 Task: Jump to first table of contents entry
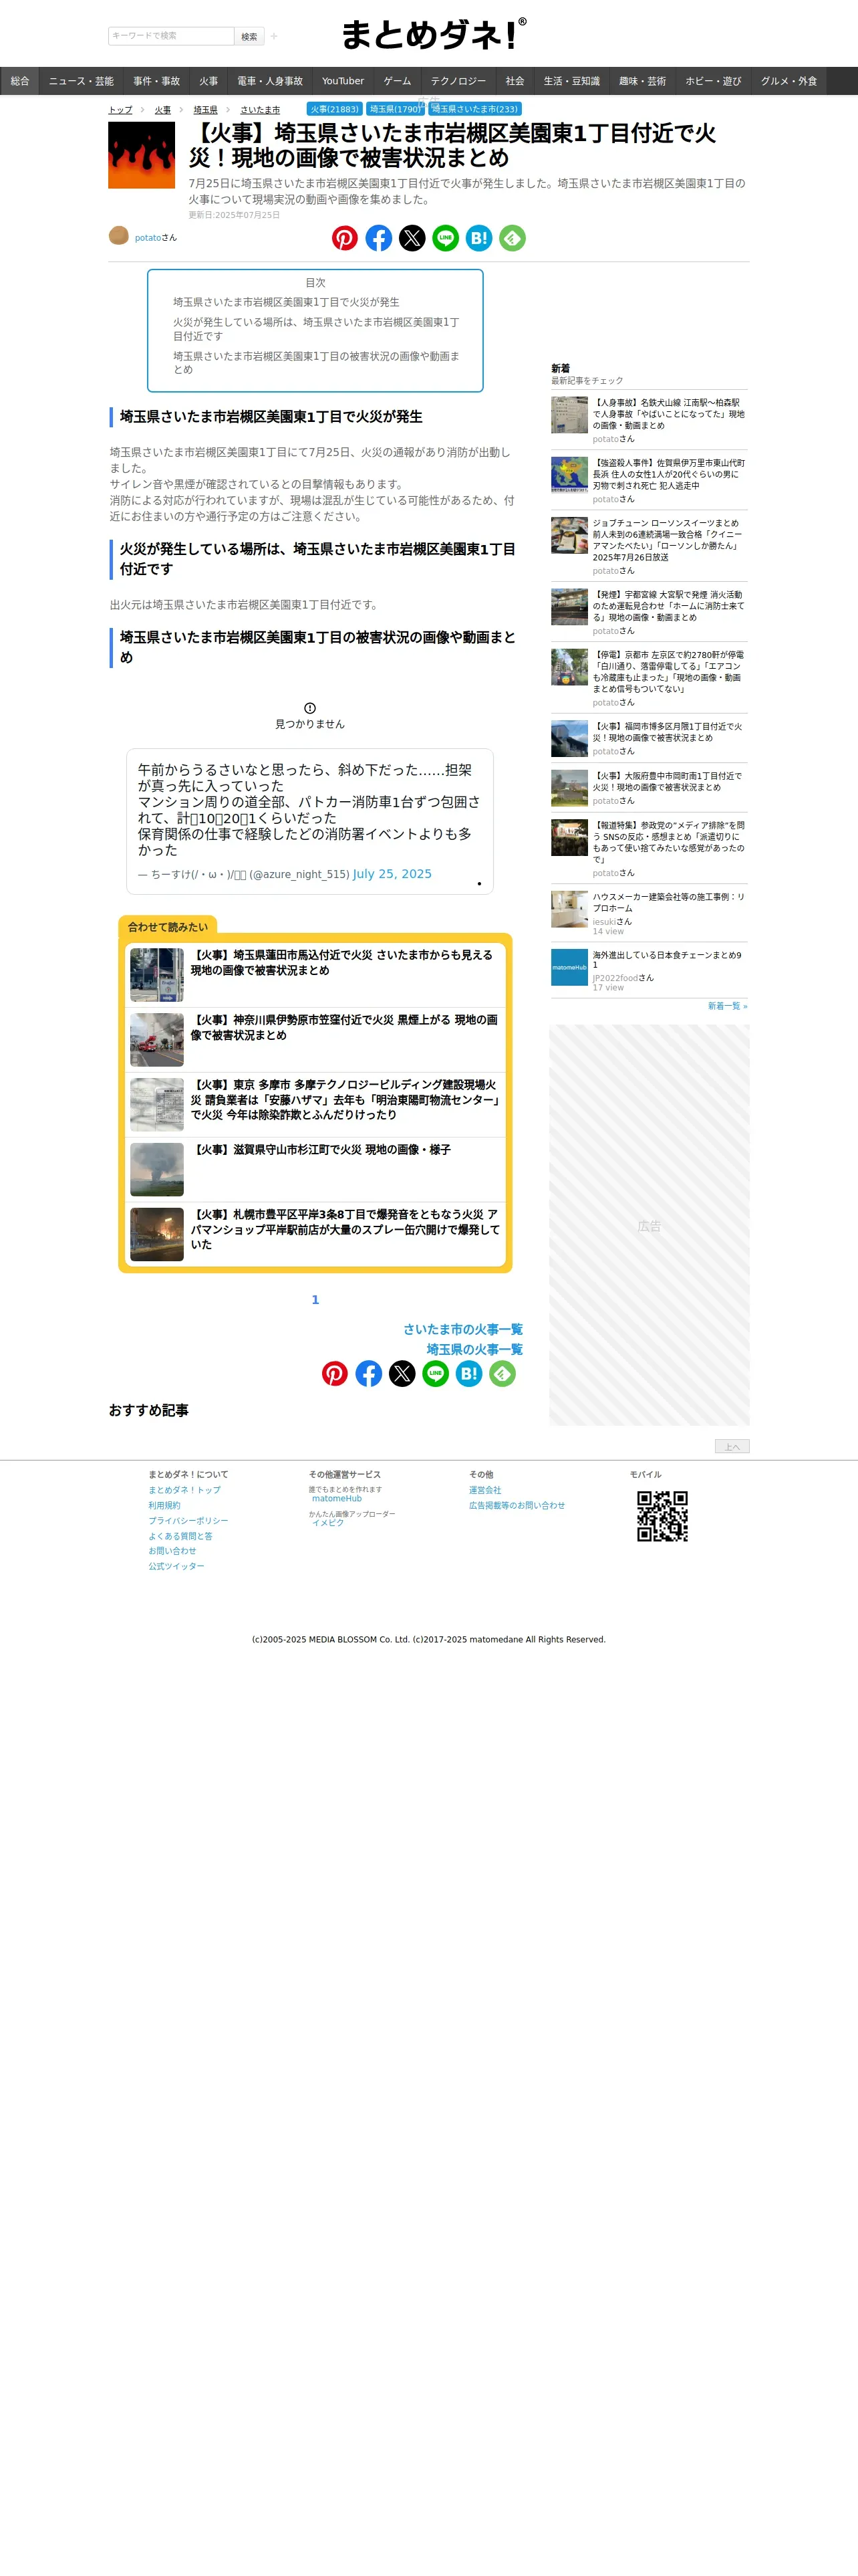pos(286,302)
